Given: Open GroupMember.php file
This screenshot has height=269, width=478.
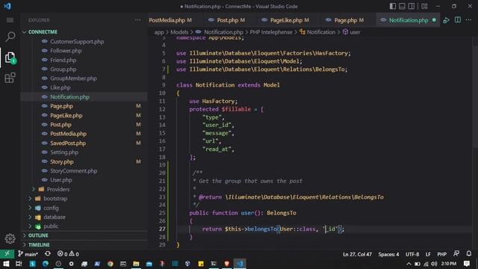Looking at the screenshot, I should coord(73,78).
